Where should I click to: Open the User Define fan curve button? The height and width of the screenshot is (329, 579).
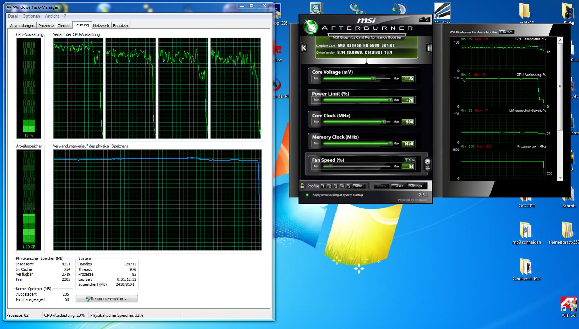click(x=427, y=164)
